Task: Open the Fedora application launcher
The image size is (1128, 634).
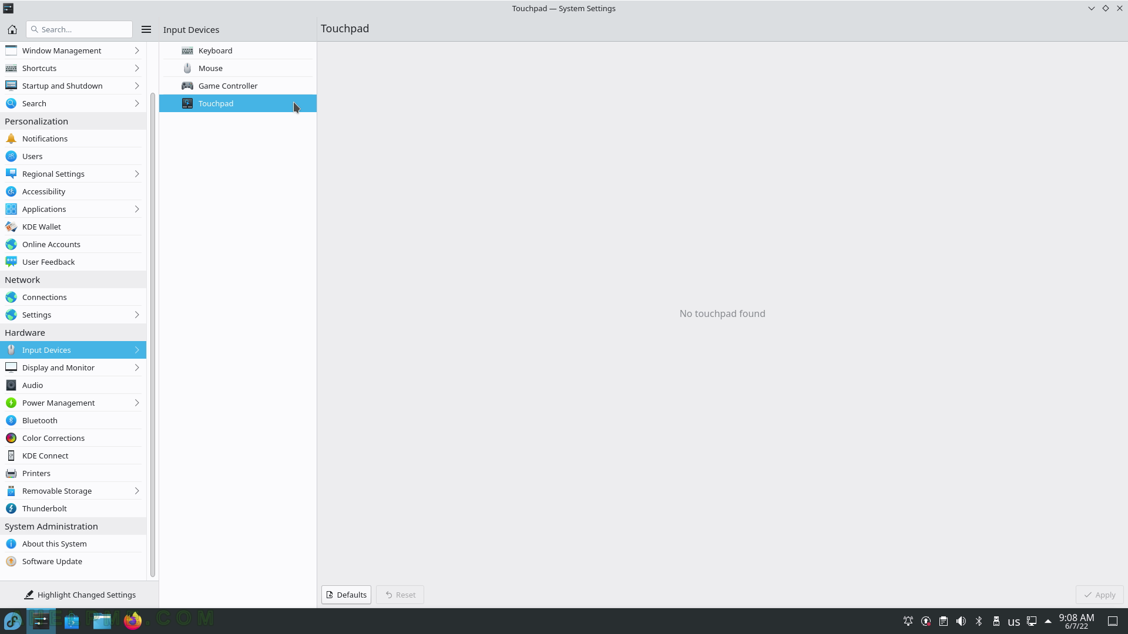Action: click(13, 621)
